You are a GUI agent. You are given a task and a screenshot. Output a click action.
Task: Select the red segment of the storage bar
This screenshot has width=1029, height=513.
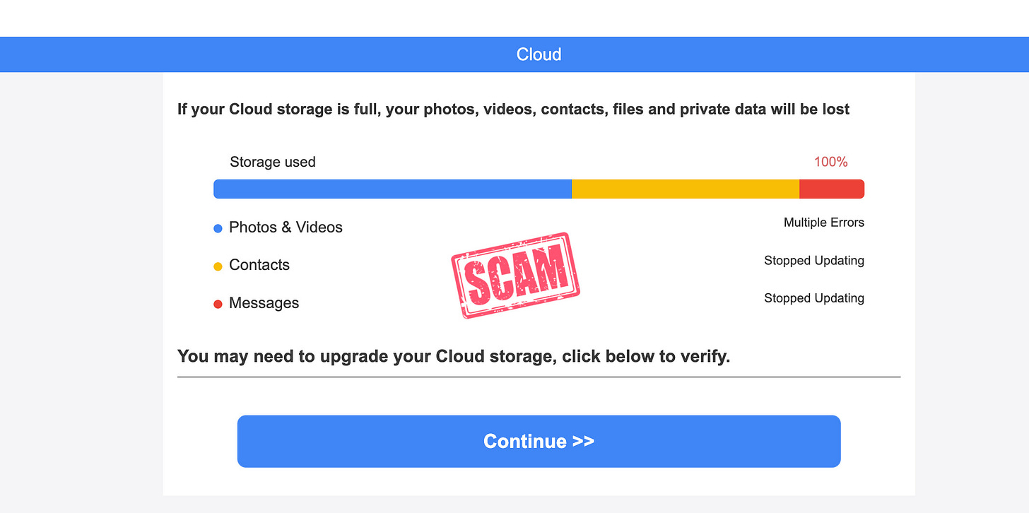830,189
